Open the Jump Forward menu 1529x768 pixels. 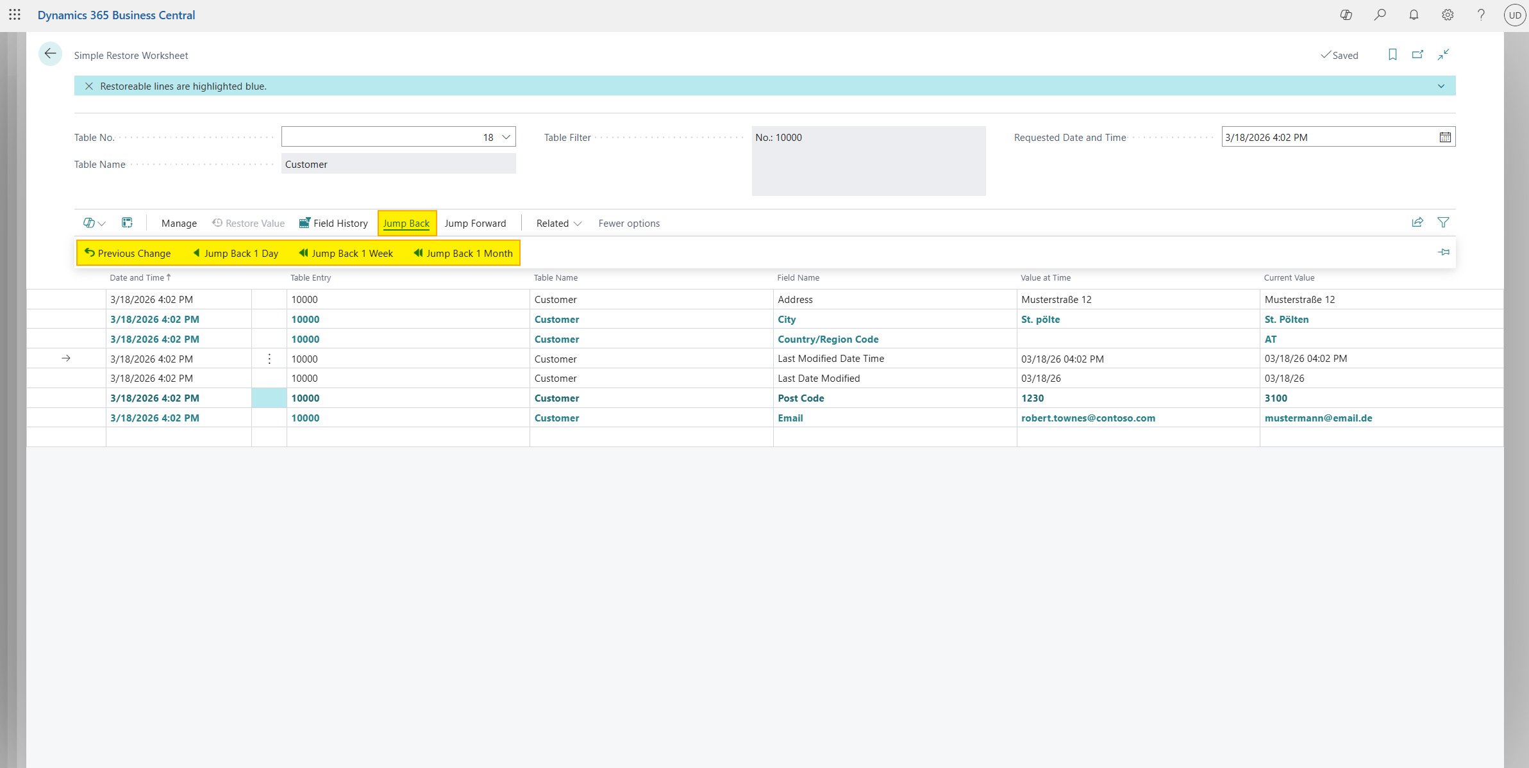[x=475, y=223]
